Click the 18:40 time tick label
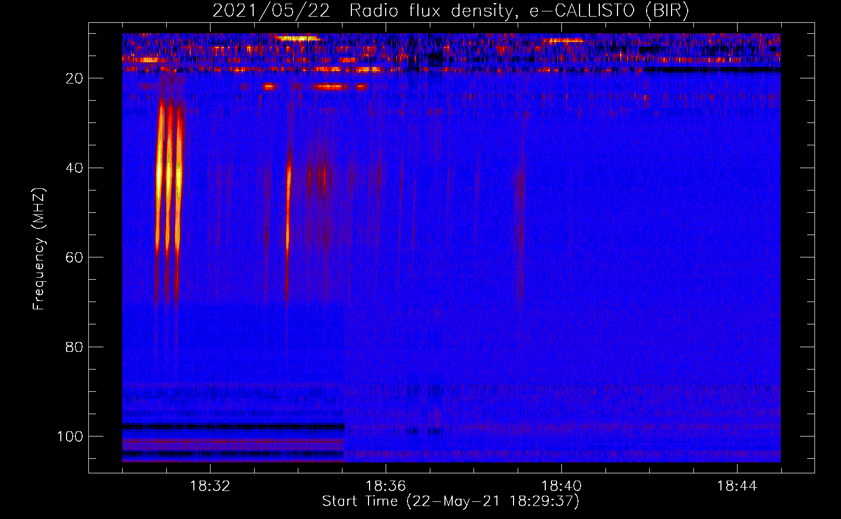Viewport: 841px width, 519px height. [561, 486]
